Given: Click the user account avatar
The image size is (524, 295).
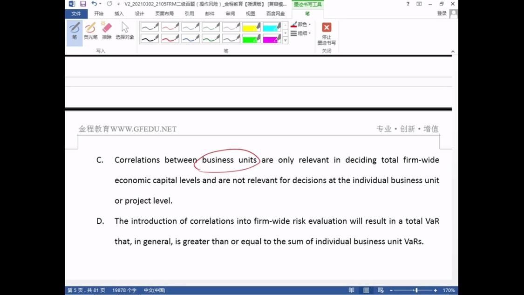Looking at the screenshot, I should (454, 14).
